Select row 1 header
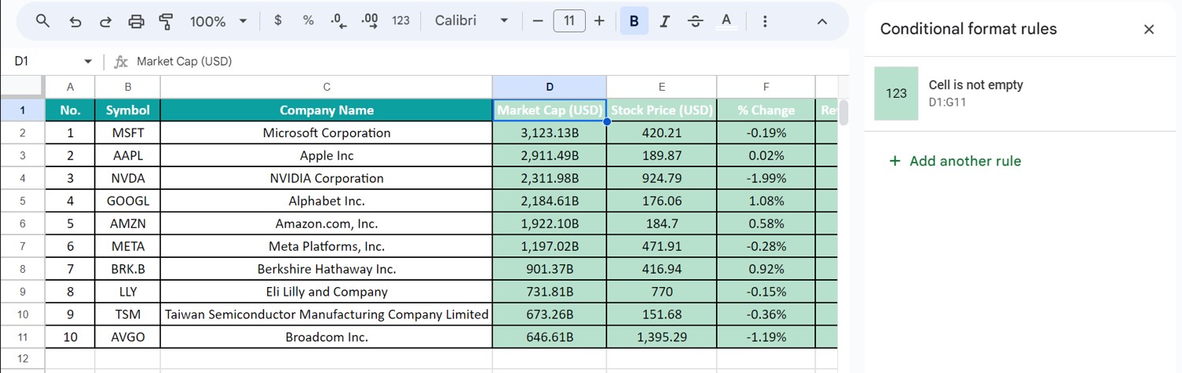This screenshot has width=1182, height=373. tap(22, 110)
